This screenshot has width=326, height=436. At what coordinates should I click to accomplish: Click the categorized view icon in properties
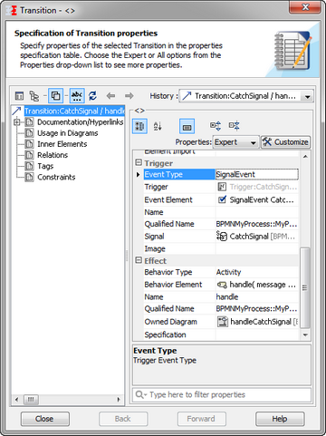[139, 126]
